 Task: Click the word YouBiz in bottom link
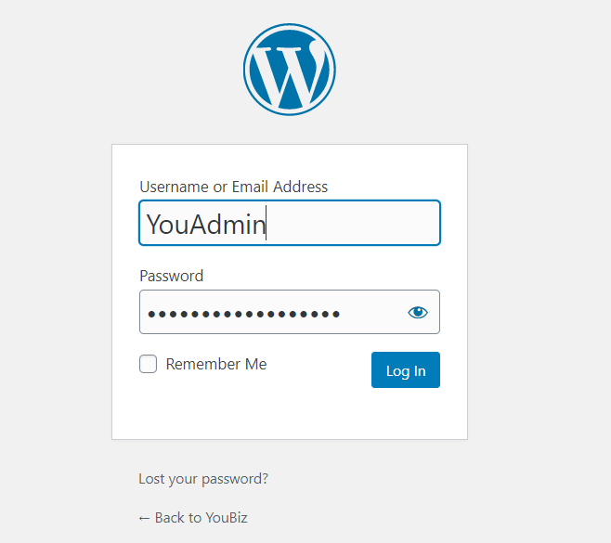click(x=227, y=518)
